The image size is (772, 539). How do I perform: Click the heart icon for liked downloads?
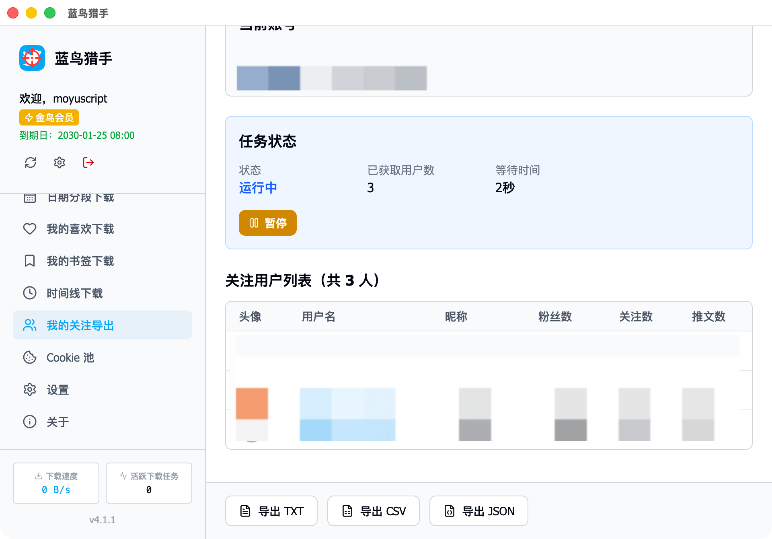(x=30, y=229)
